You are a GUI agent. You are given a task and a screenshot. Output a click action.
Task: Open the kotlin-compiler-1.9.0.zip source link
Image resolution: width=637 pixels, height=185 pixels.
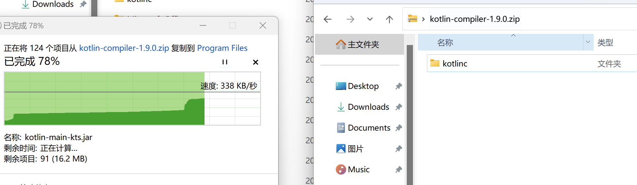124,48
